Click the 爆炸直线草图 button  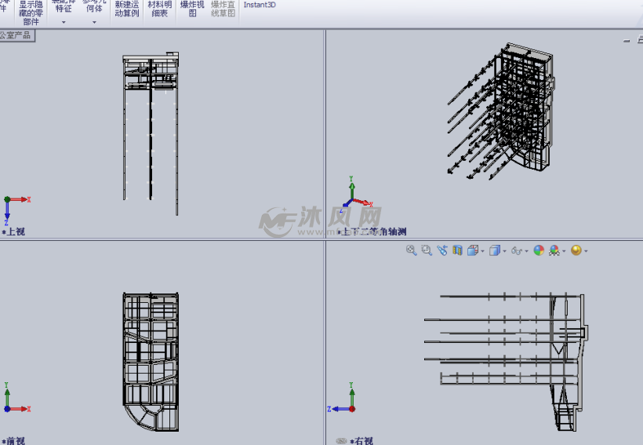click(223, 9)
